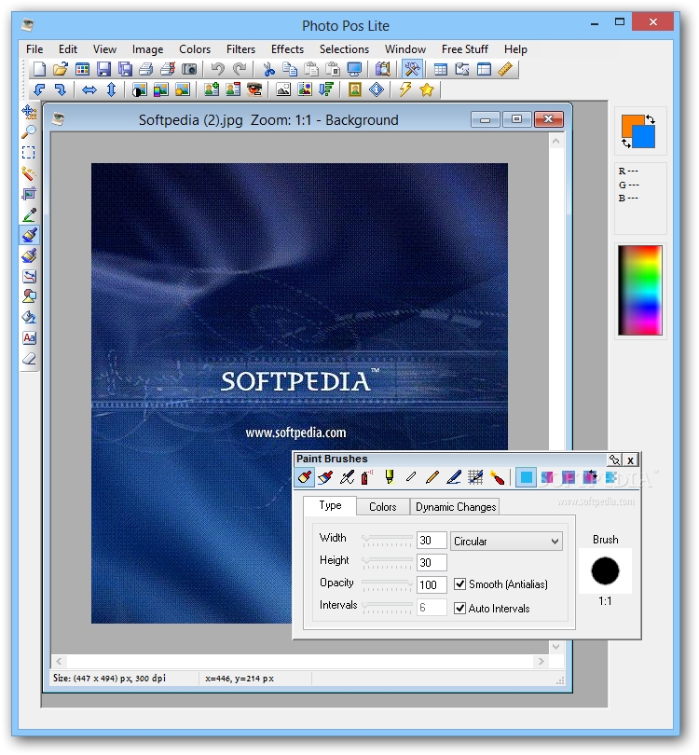Toggle the tools panel with the hammer and wrench icon
Viewport: 699px width, 755px height.
click(x=412, y=69)
